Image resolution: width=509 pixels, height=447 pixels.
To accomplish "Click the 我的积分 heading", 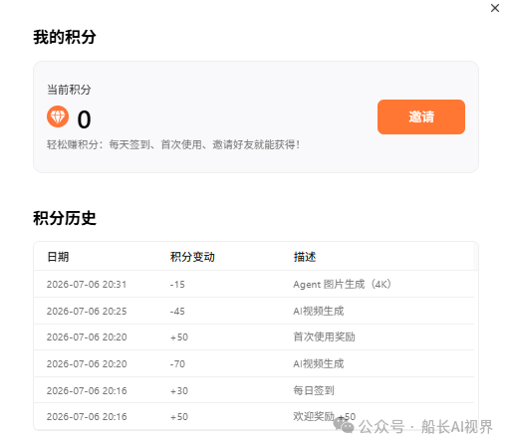I will tap(65, 37).
